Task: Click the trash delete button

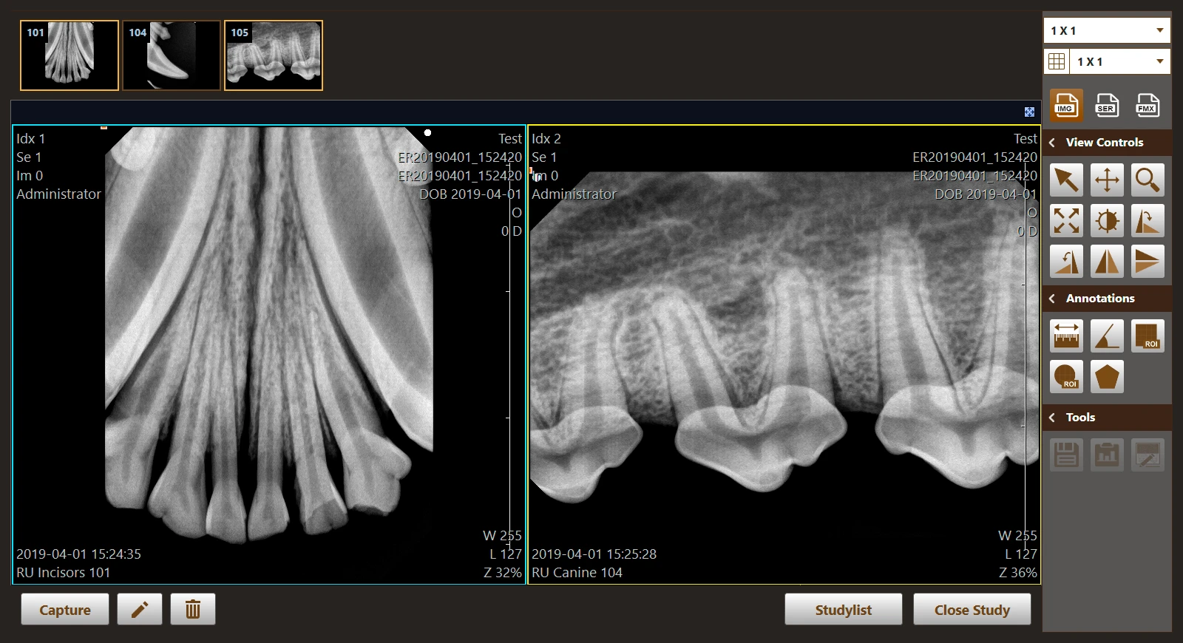Action: point(193,610)
